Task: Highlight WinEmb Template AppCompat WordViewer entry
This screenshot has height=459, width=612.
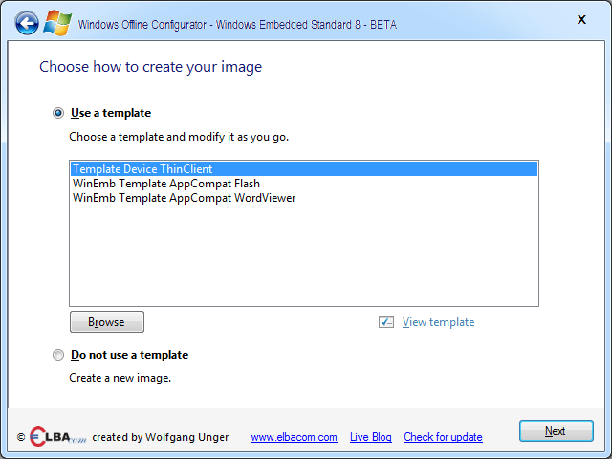Action: click(304, 198)
